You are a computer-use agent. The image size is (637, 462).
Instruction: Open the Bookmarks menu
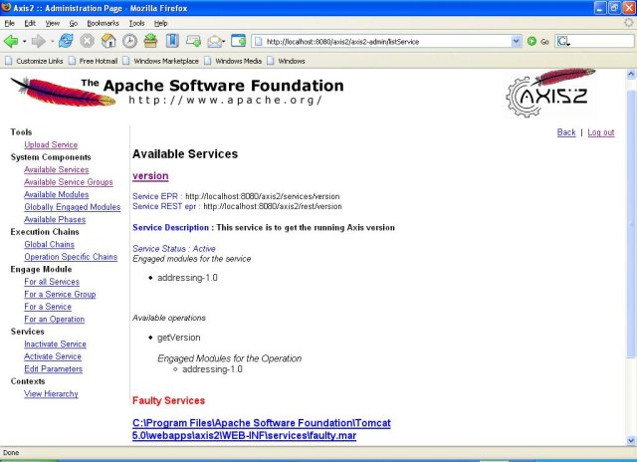pyautogui.click(x=103, y=23)
